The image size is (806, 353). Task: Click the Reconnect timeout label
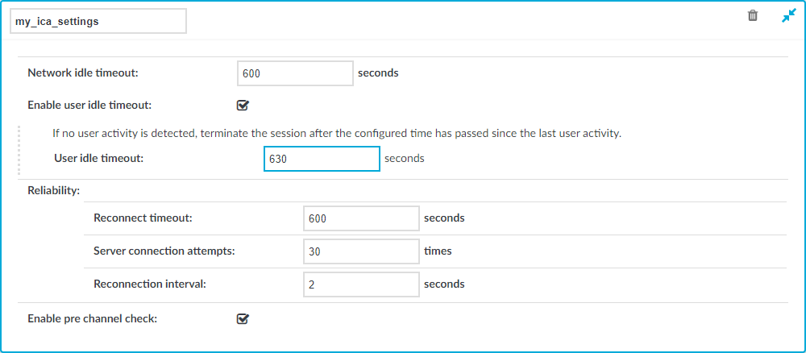pos(143,218)
